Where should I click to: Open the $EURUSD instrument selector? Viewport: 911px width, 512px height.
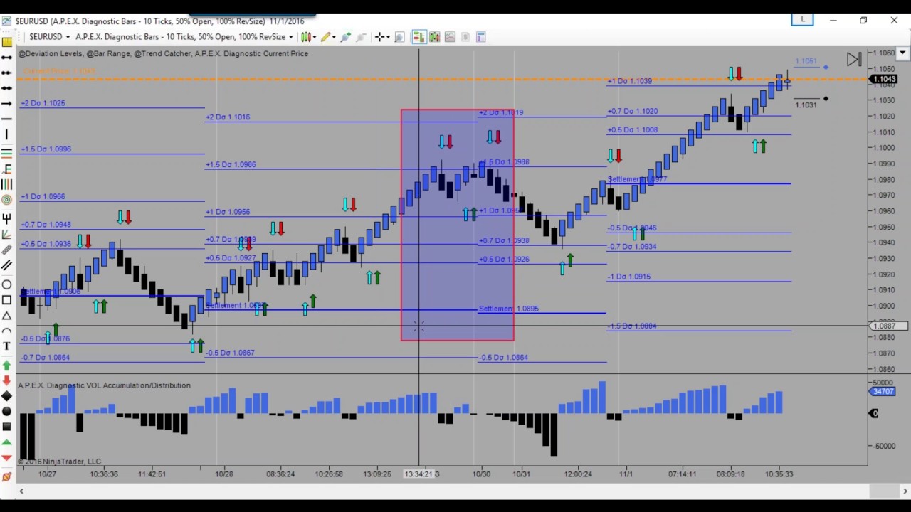pos(49,37)
